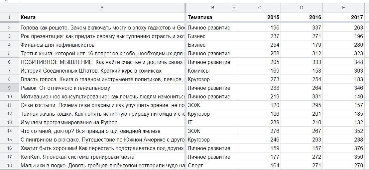Click cell "Финансы для нефинансистов"
The width and height of the screenshot is (369, 170).
coord(102,45)
